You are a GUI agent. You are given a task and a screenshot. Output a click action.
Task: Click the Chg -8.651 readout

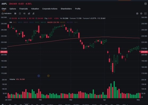[48, 19]
